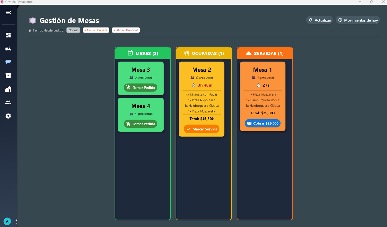Select the LIBRES (2) column header

click(x=143, y=53)
